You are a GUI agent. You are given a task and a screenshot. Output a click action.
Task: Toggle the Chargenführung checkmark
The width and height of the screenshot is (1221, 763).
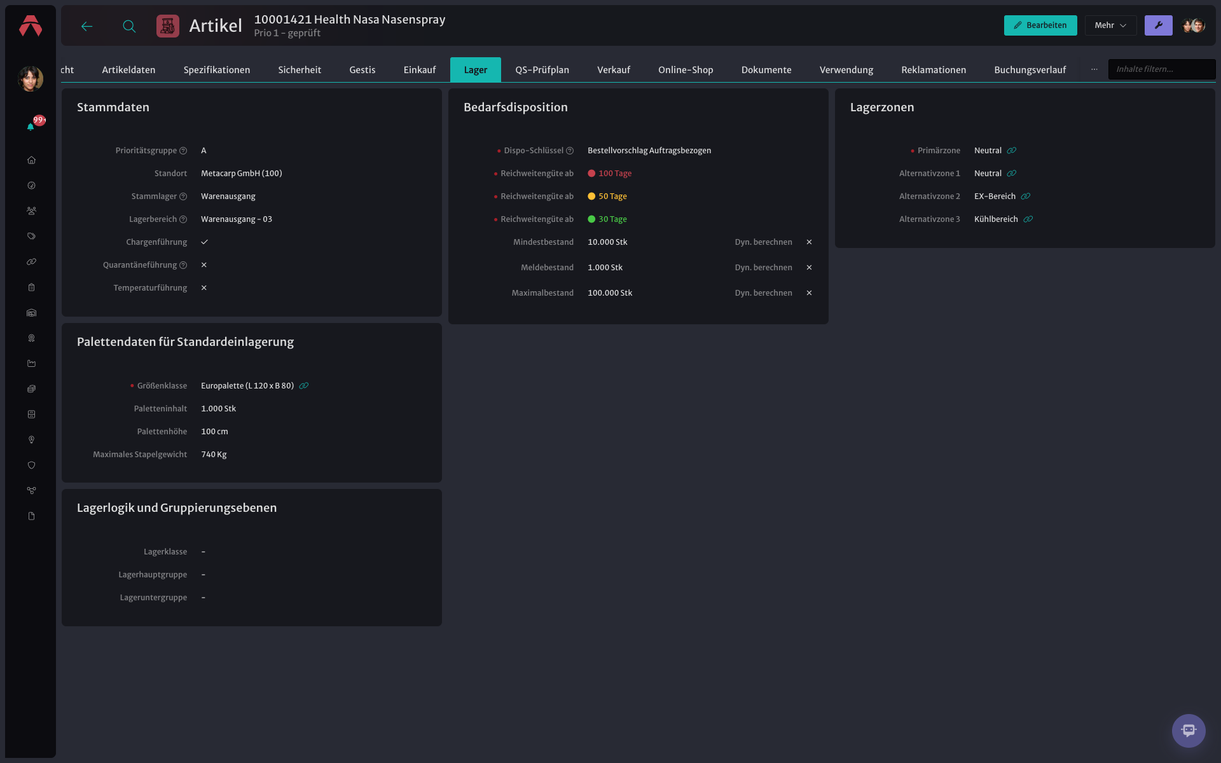204,242
